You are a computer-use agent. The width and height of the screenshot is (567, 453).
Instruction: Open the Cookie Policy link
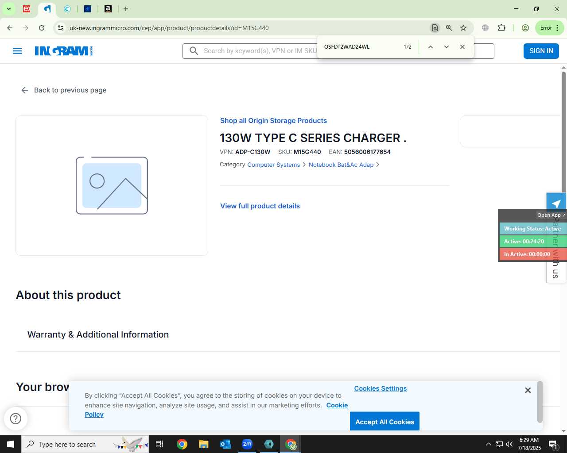point(337,405)
